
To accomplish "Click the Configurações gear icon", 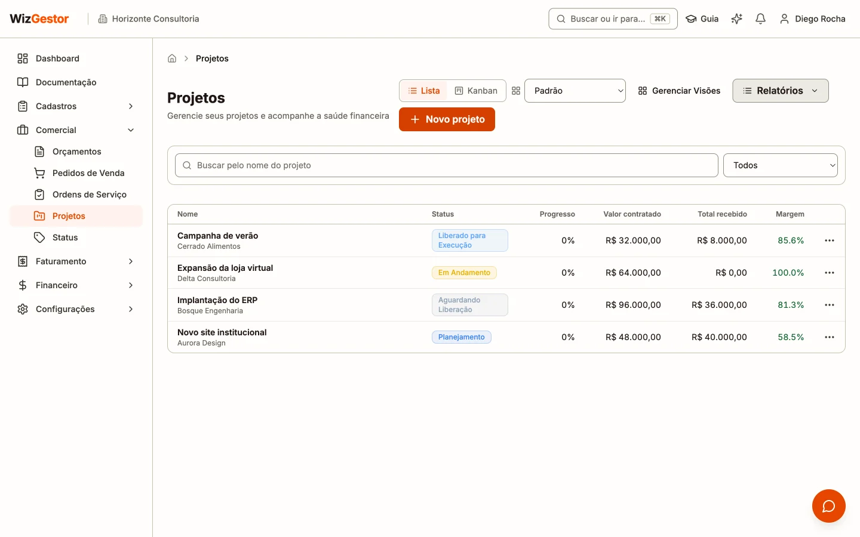I will coord(23,309).
